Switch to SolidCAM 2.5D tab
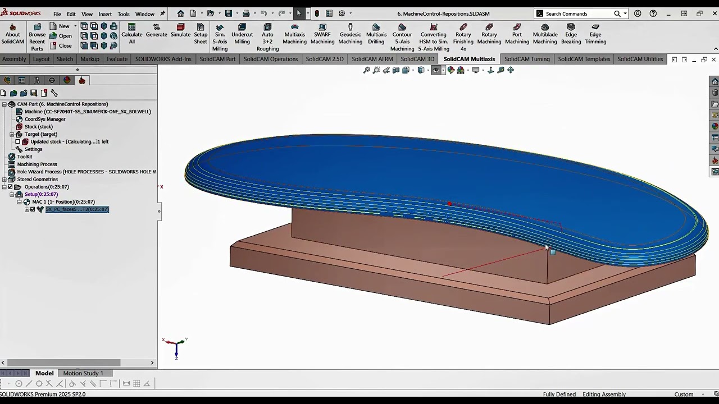719x404 pixels. 325,59
